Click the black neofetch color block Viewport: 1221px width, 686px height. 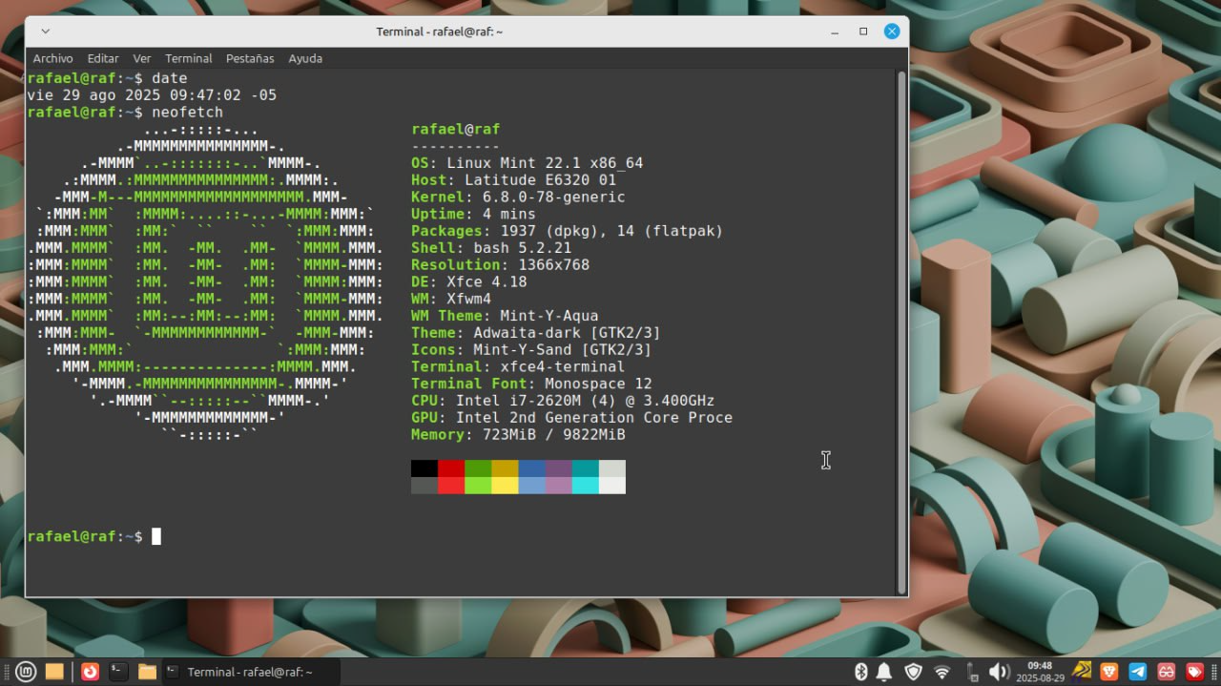point(424,468)
